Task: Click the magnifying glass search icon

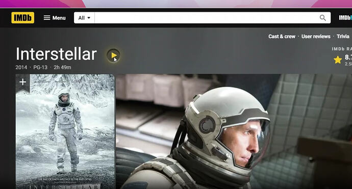Action: point(322,18)
